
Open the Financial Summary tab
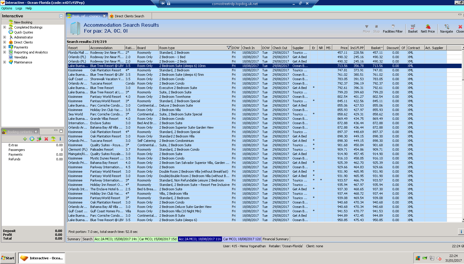276,239
